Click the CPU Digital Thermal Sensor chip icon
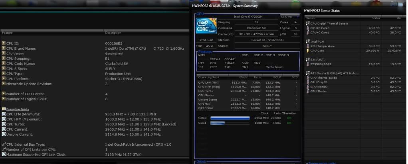Screen dimensions: 408x164 tap(308, 23)
